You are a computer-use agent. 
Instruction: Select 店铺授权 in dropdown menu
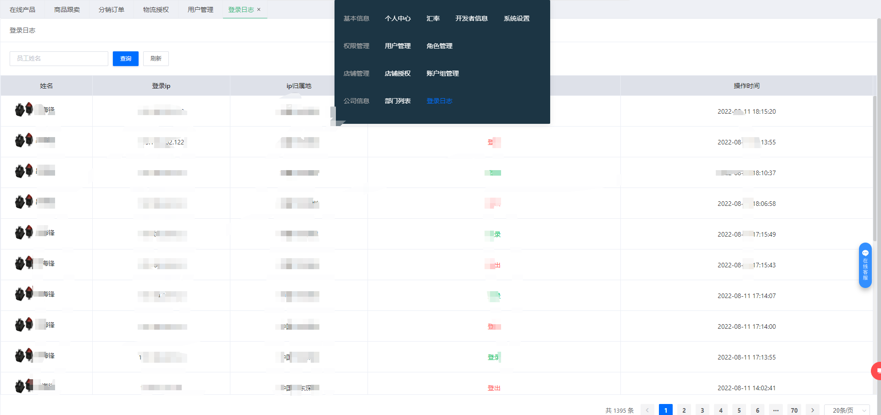coord(397,74)
